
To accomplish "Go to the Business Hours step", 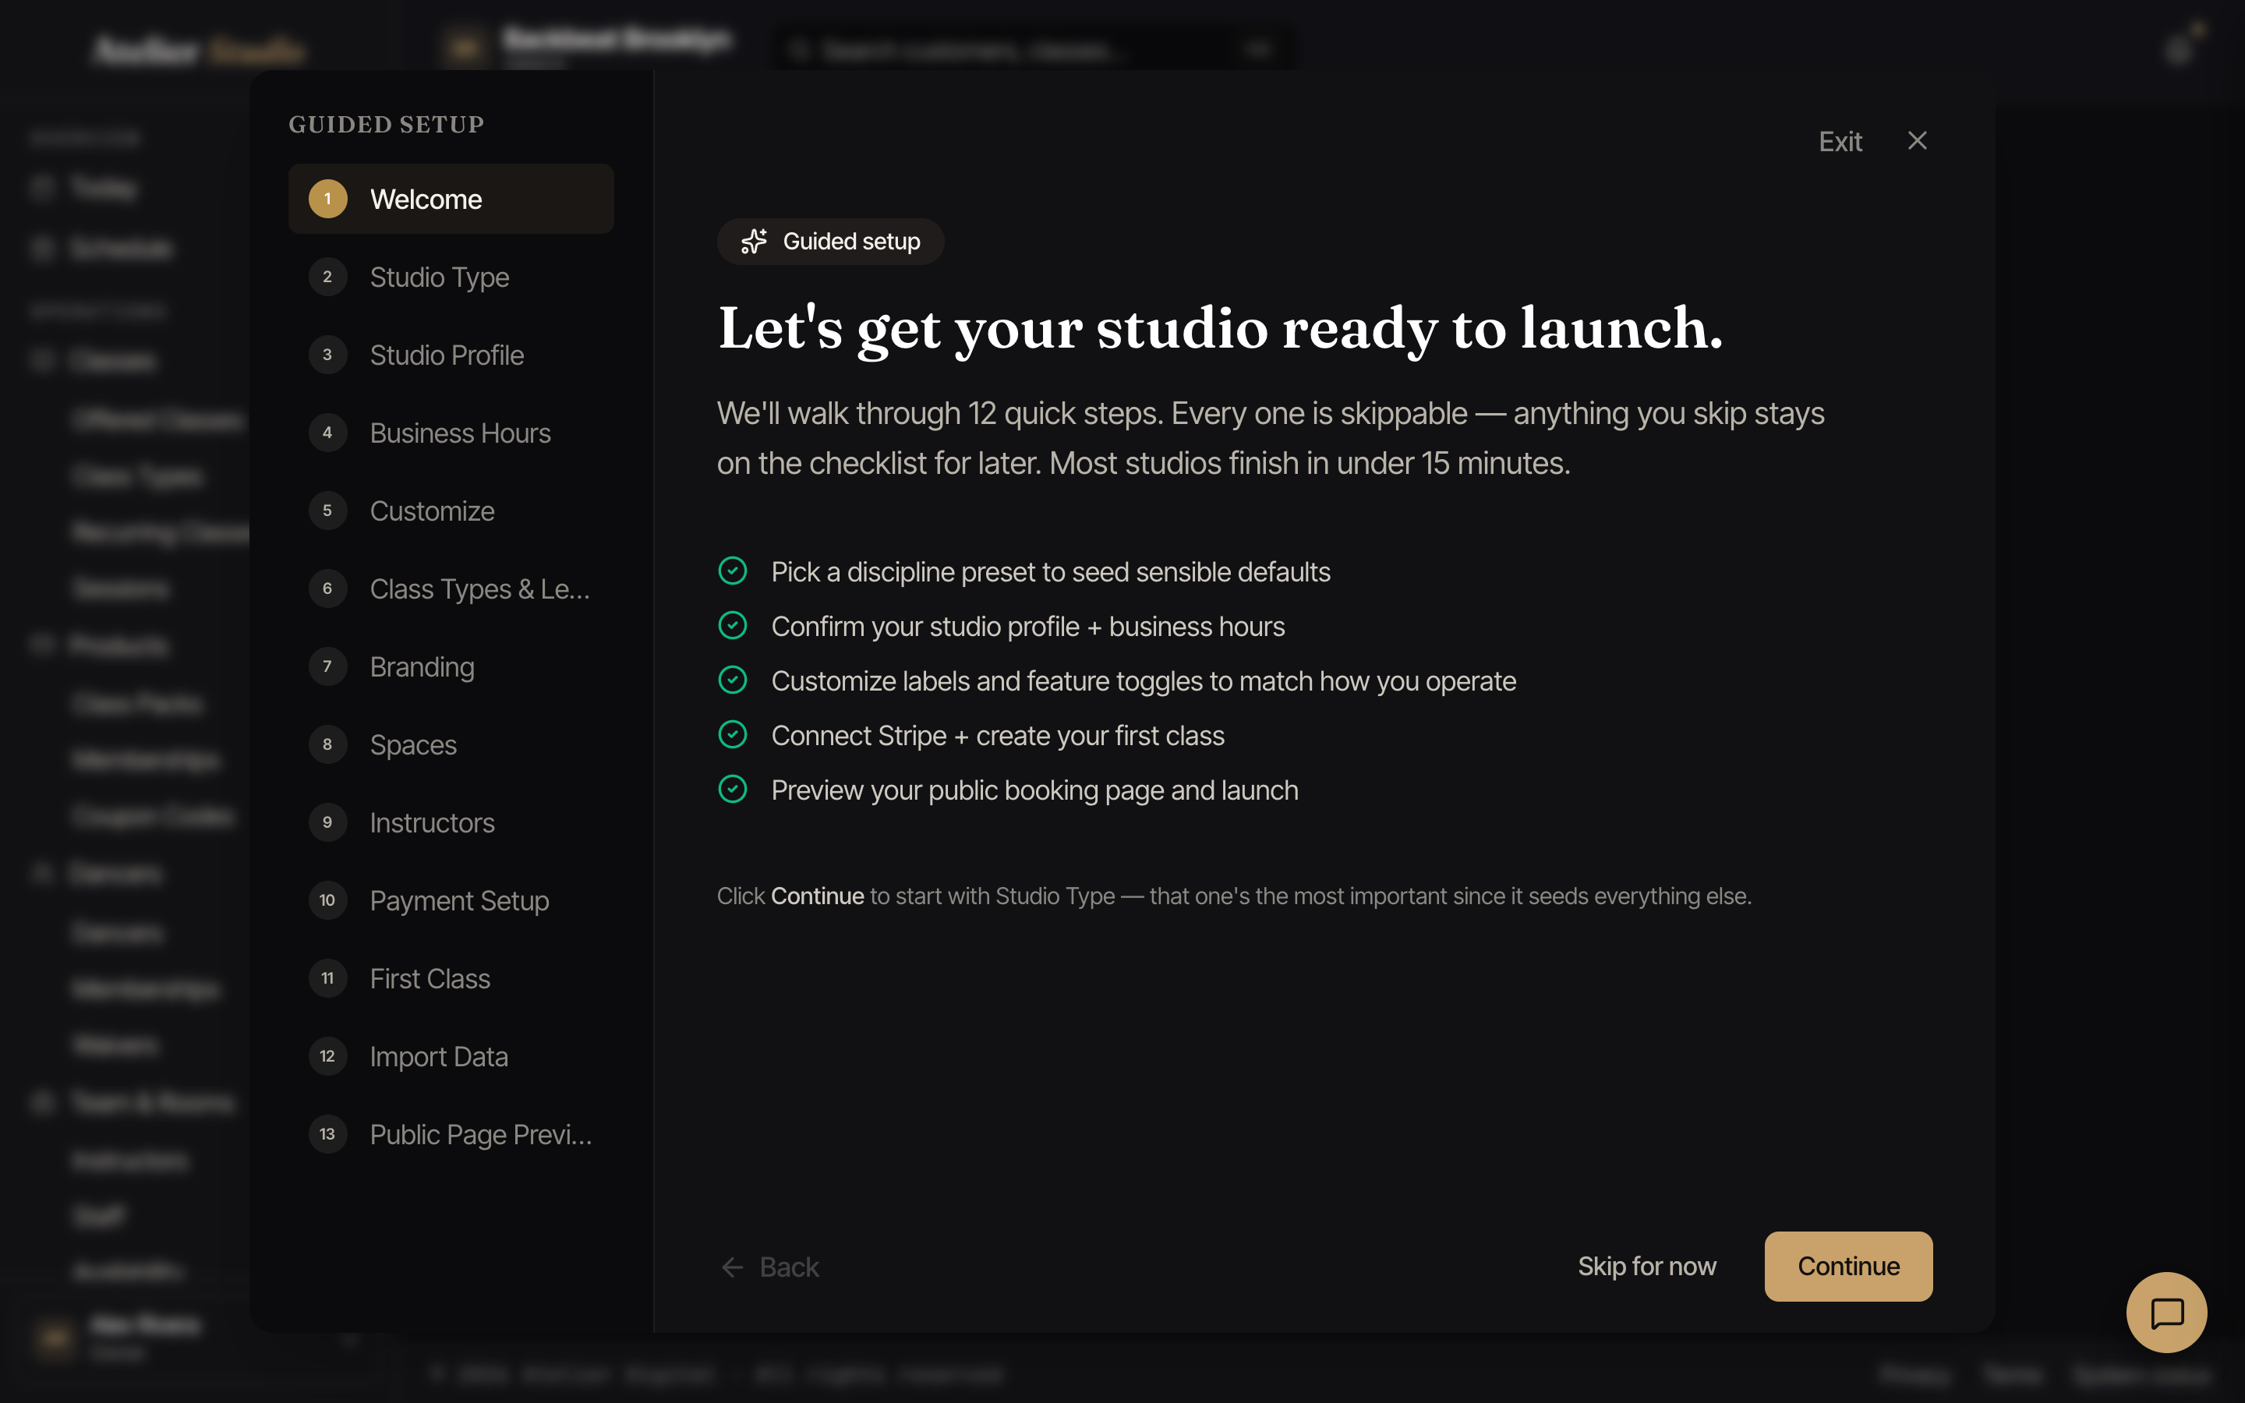I will [451, 433].
